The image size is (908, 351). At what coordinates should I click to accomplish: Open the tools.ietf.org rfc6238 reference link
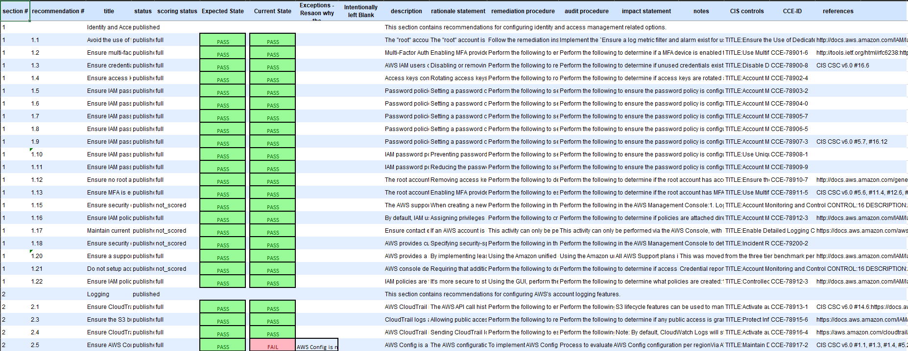861,53
